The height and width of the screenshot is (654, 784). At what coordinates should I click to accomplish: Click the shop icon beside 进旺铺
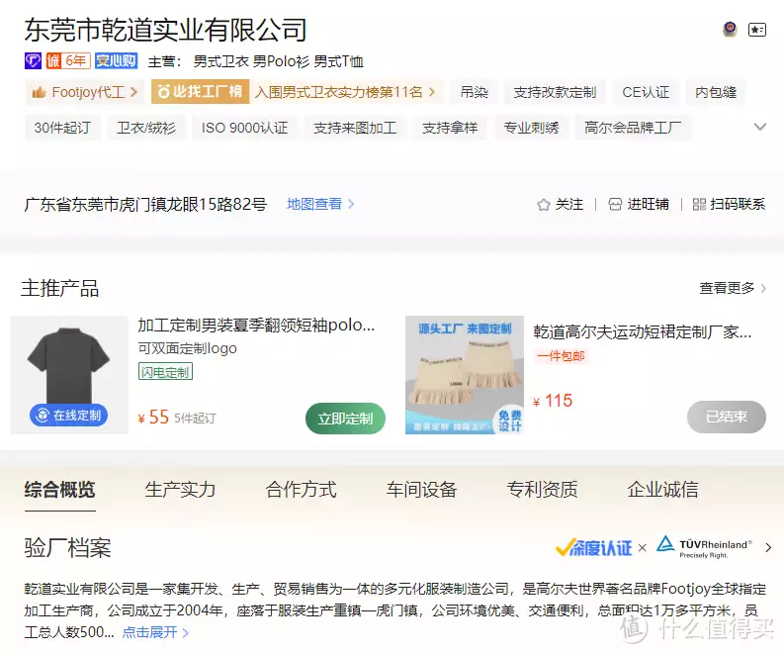[615, 204]
